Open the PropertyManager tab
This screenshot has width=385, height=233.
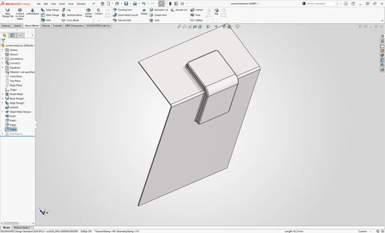13,35
